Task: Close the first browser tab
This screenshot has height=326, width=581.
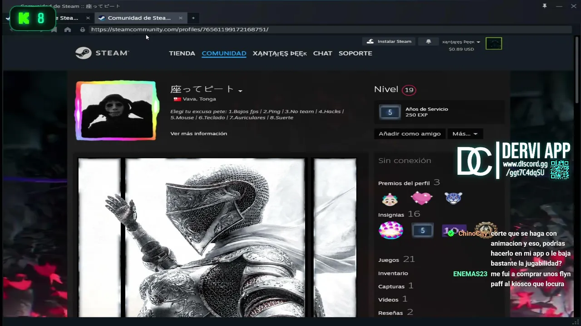Action: coord(88,18)
